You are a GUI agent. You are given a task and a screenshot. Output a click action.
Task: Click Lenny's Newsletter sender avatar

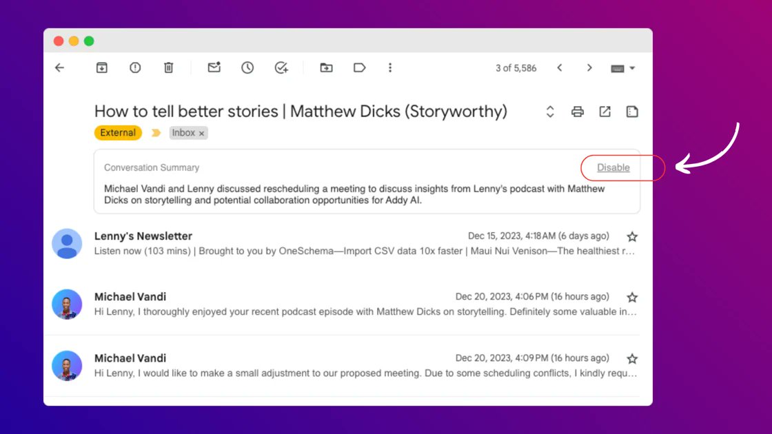(x=67, y=244)
